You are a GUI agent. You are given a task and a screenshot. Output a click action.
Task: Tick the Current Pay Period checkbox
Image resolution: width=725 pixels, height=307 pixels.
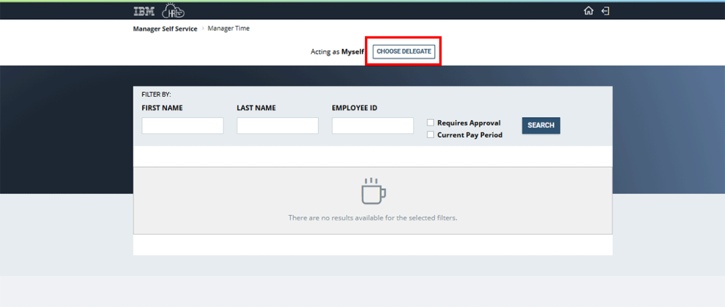click(x=431, y=135)
